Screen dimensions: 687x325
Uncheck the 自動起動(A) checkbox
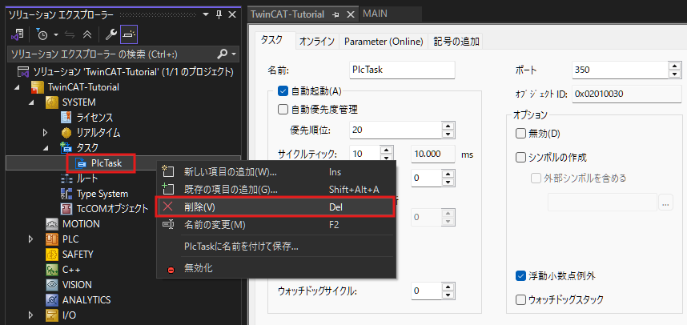point(282,90)
